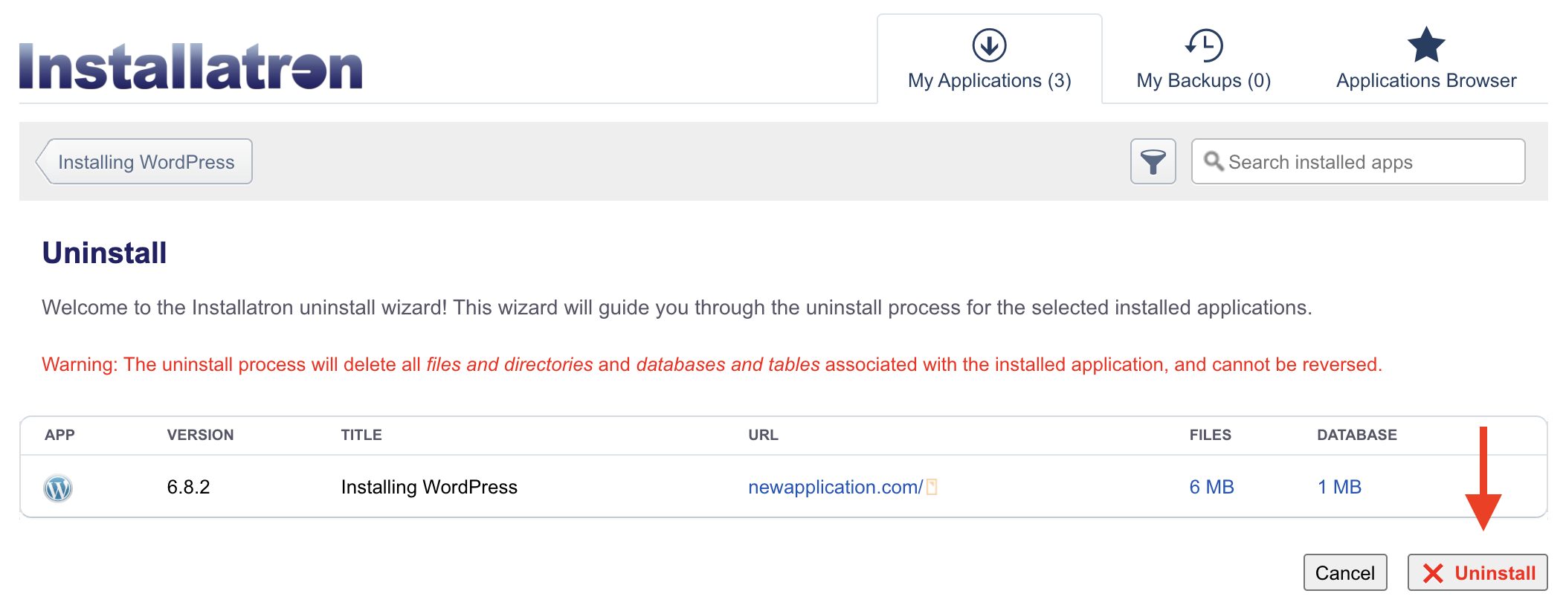Switch to the My Applications (3) tab label
The height and width of the screenshot is (608, 1566).
(989, 80)
